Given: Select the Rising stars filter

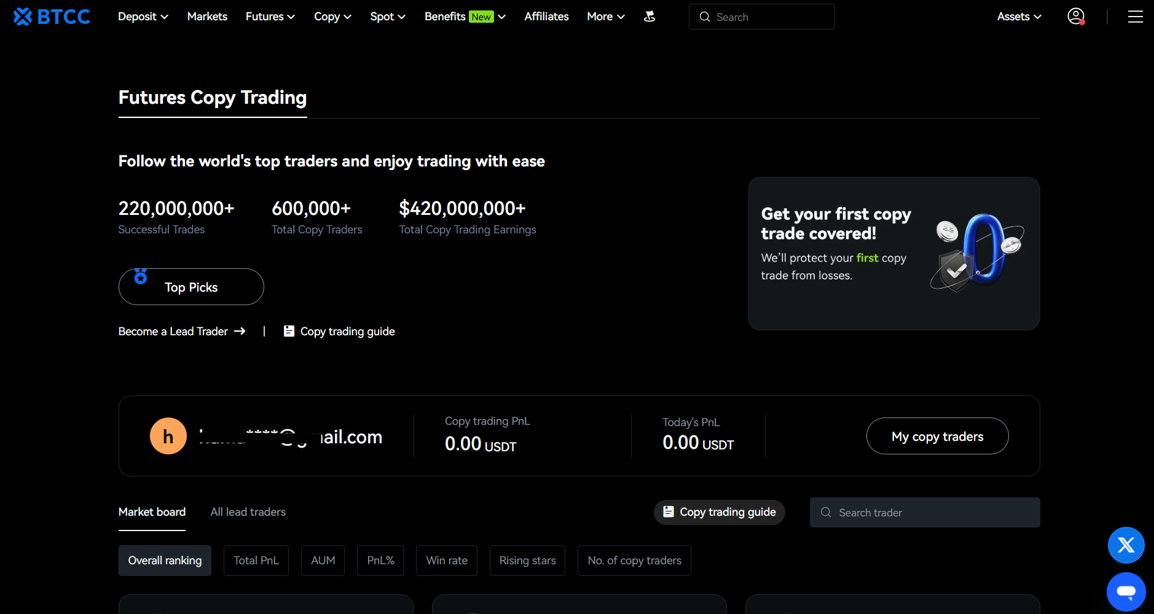Looking at the screenshot, I should pos(527,561).
